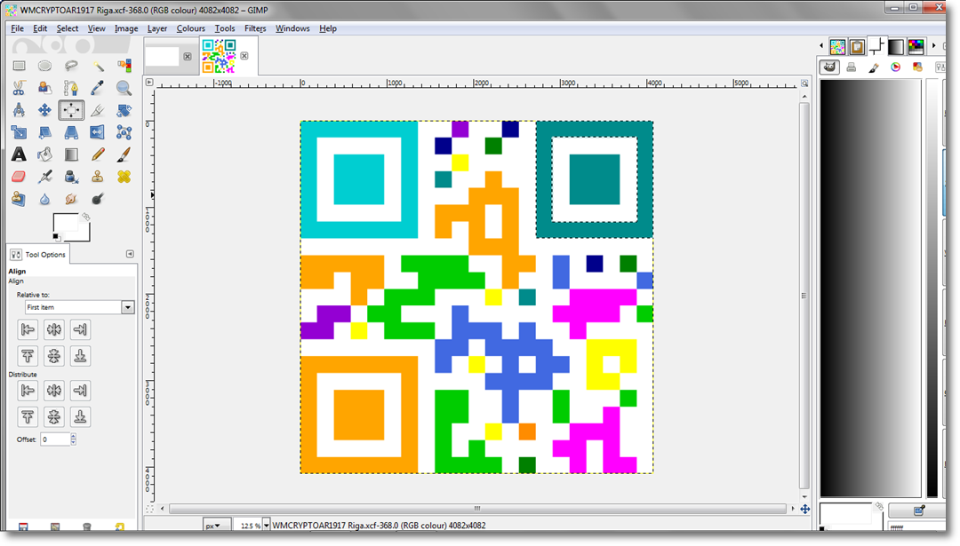Viewport: 960px width, 546px height.
Task: Align right edge of target
Action: pos(80,329)
